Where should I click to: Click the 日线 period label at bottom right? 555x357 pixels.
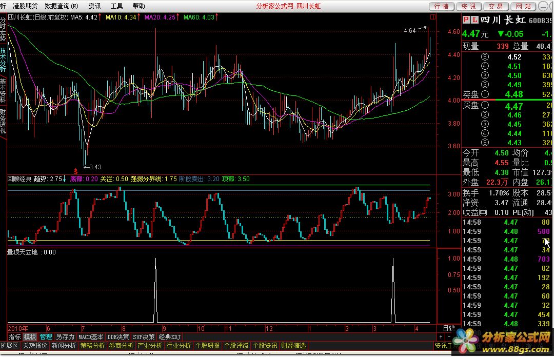click(x=448, y=328)
